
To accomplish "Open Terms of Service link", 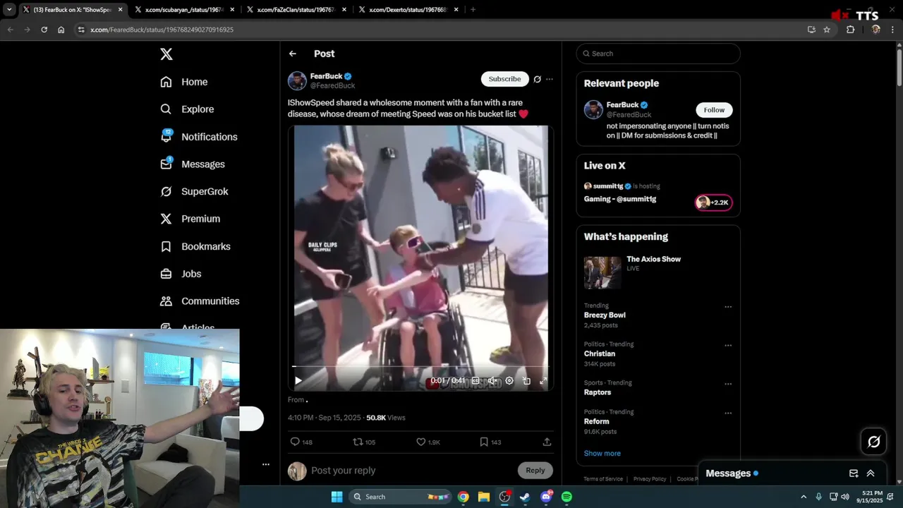I will point(603,479).
